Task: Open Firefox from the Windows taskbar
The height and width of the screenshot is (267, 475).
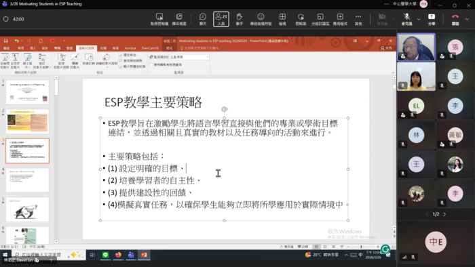Action: [118, 255]
